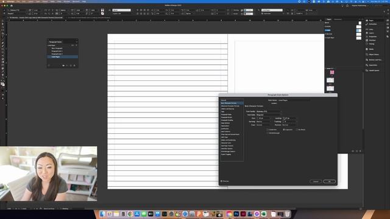Toggle the Strikethrough checkbox
Image resolution: width=390 pixels, height=219 pixels.
click(x=268, y=133)
